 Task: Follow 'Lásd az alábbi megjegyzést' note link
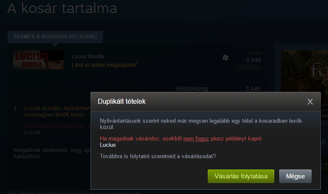click(105, 65)
